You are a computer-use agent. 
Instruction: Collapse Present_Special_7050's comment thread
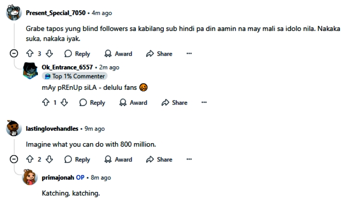point(14,54)
